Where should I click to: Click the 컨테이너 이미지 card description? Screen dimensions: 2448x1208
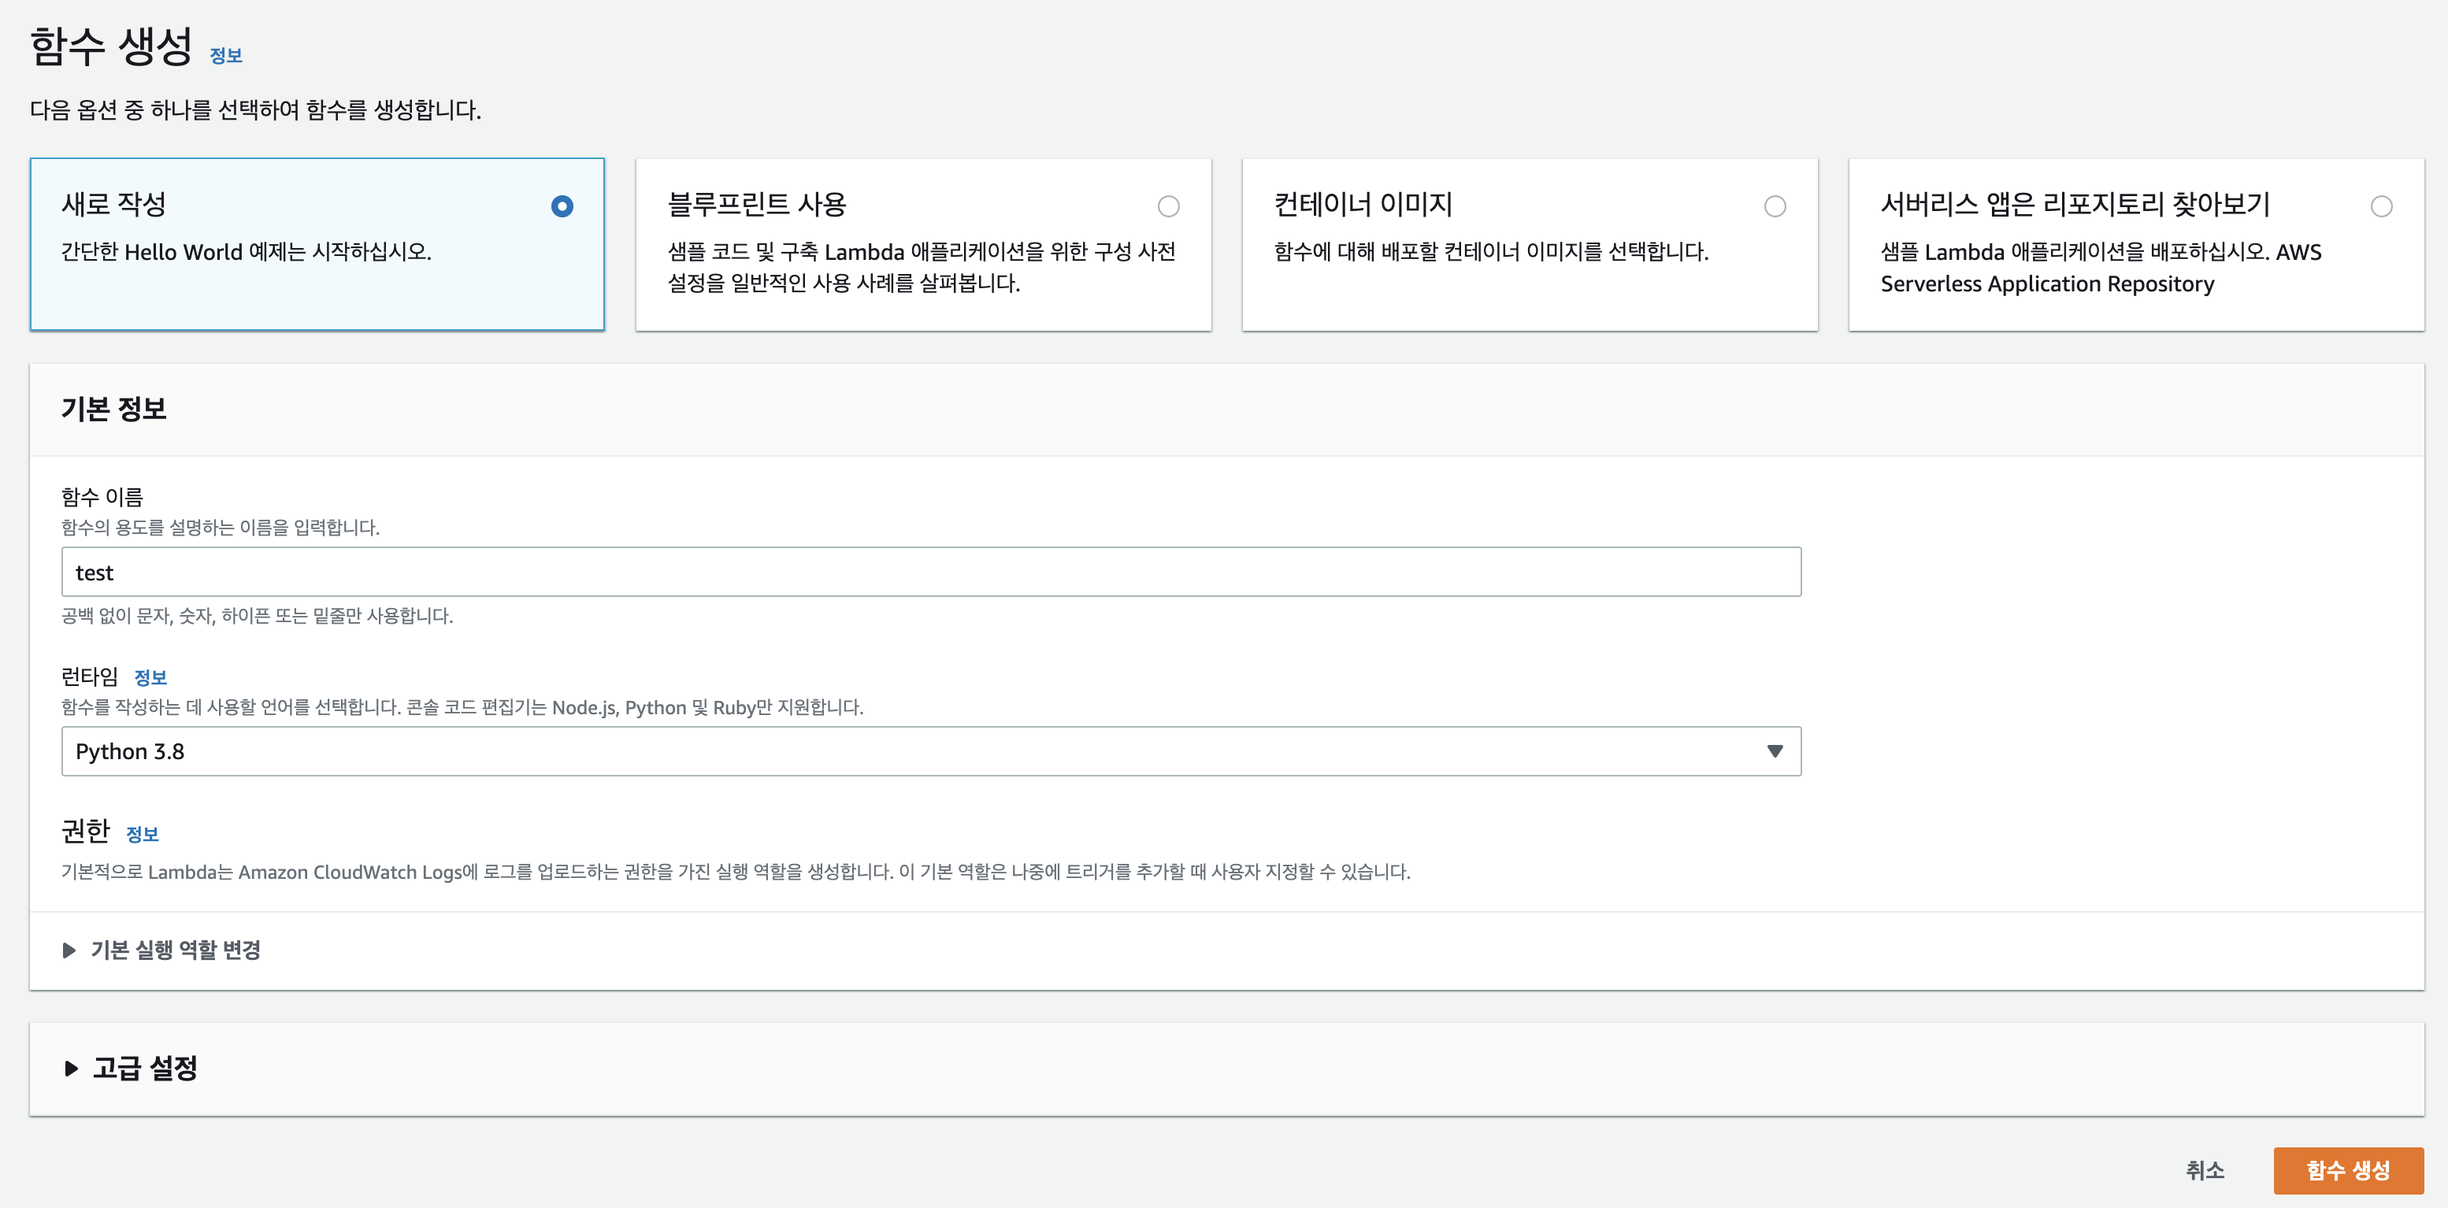point(1490,252)
